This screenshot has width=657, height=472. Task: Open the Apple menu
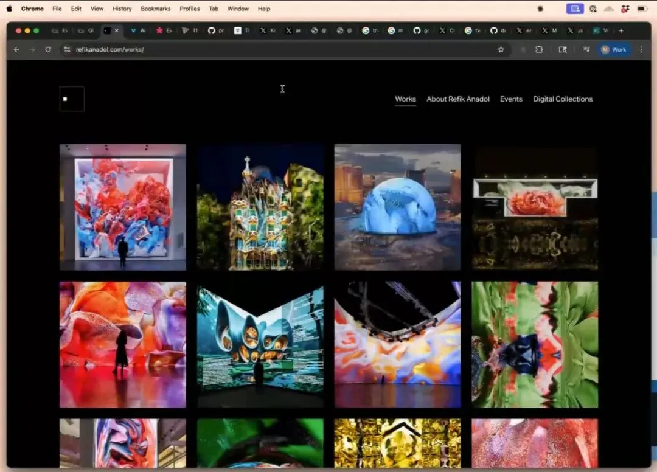9,9
